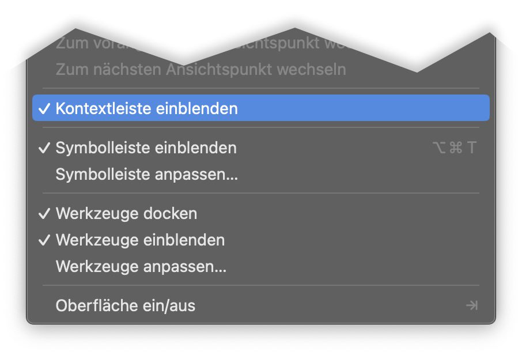The width and height of the screenshot is (522, 355).
Task: Click the checkmark before Werkzeuge docken
Action: [x=44, y=214]
